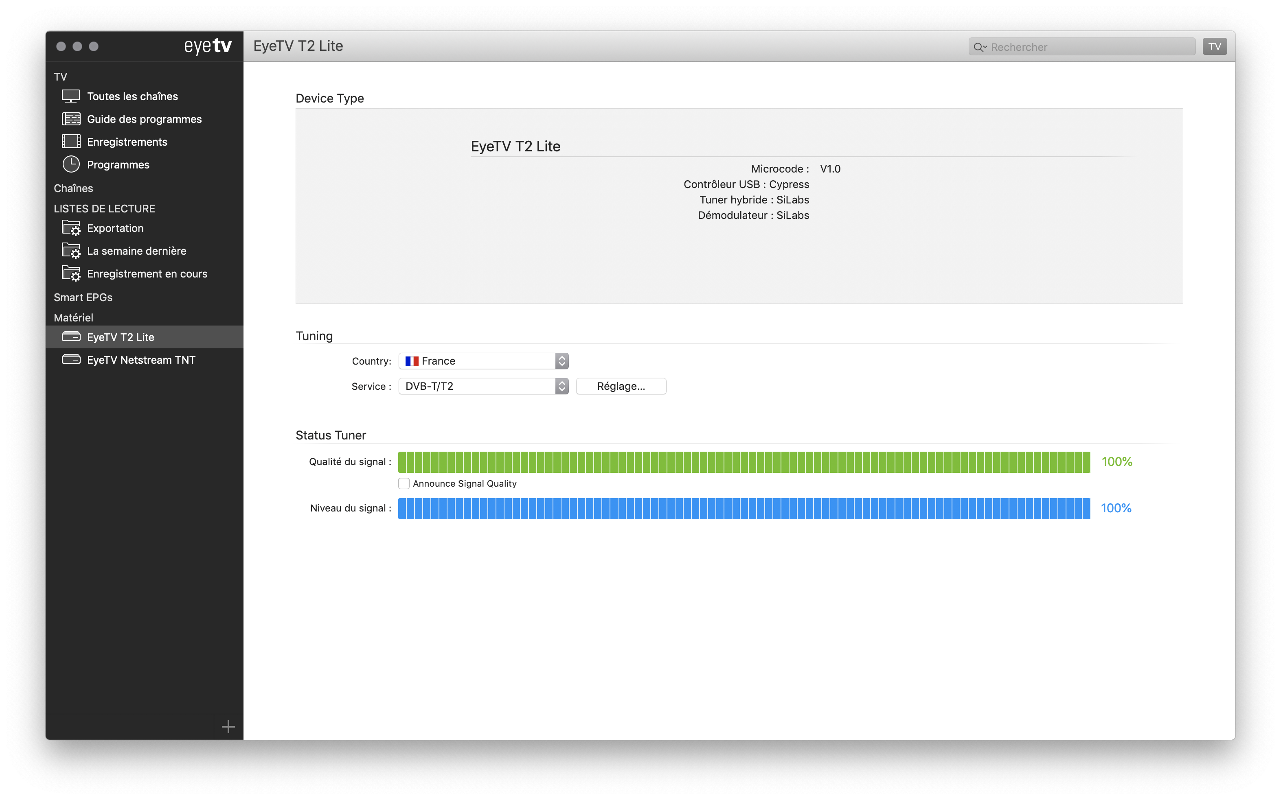Click the EyeTV T2 Lite heading in Device Type panel
This screenshot has width=1281, height=800.
click(515, 146)
